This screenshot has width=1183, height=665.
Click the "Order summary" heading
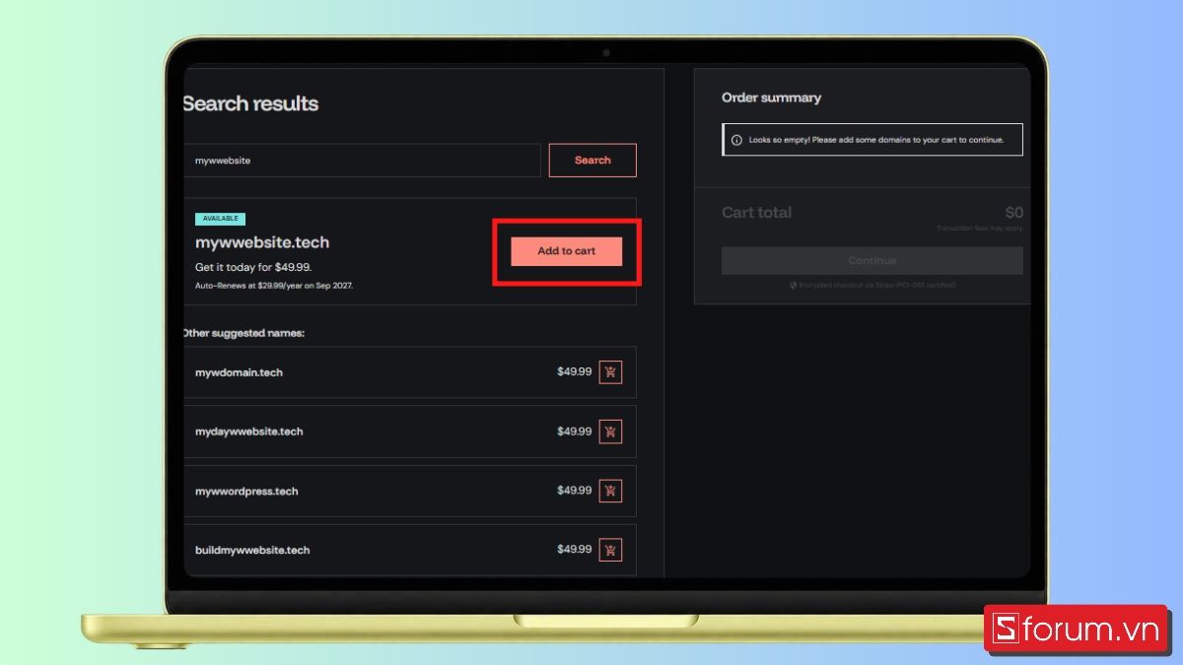[x=771, y=98]
